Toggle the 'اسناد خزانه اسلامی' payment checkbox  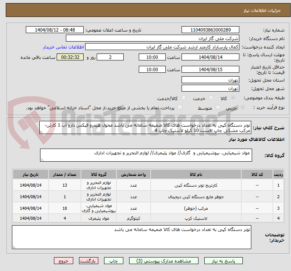tap(180, 107)
